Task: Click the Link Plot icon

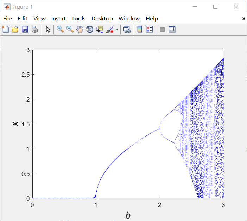Action: pos(127,29)
